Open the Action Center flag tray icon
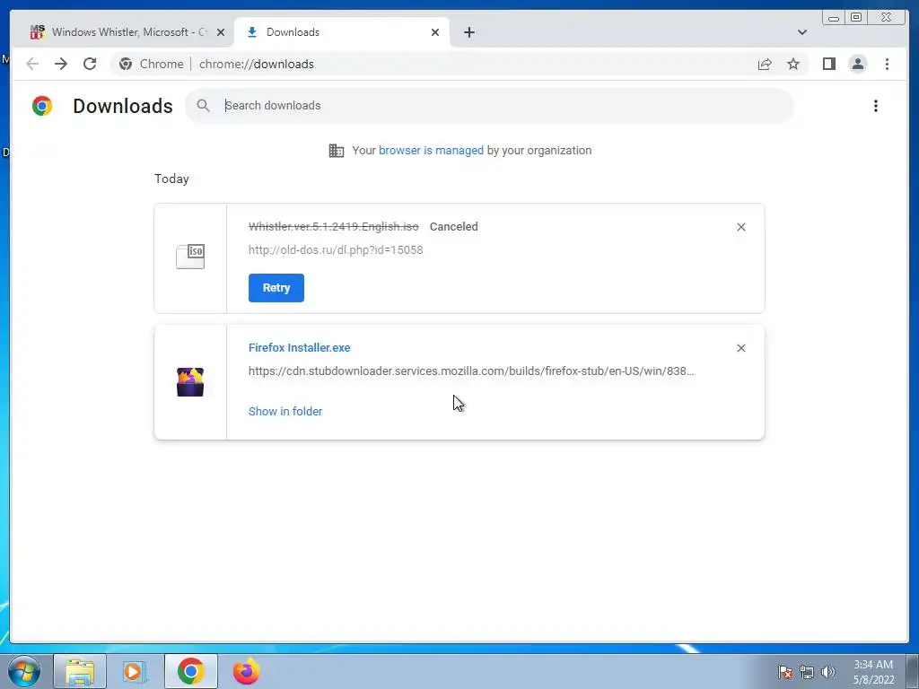The width and height of the screenshot is (919, 689). tap(784, 672)
